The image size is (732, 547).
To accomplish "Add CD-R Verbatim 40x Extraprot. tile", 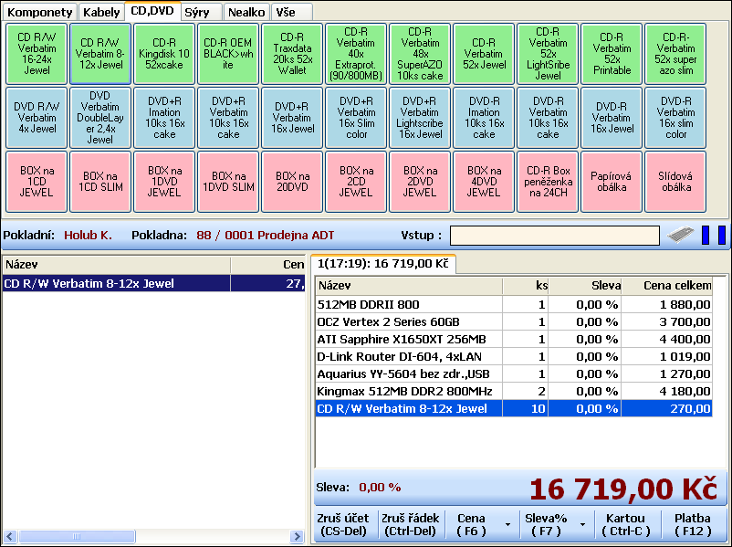I will point(356,54).
